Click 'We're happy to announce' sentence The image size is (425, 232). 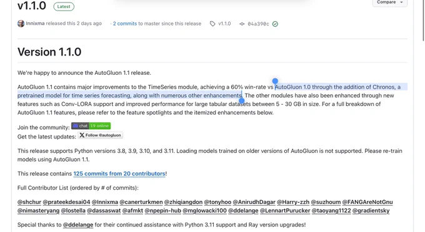[x=84, y=73]
